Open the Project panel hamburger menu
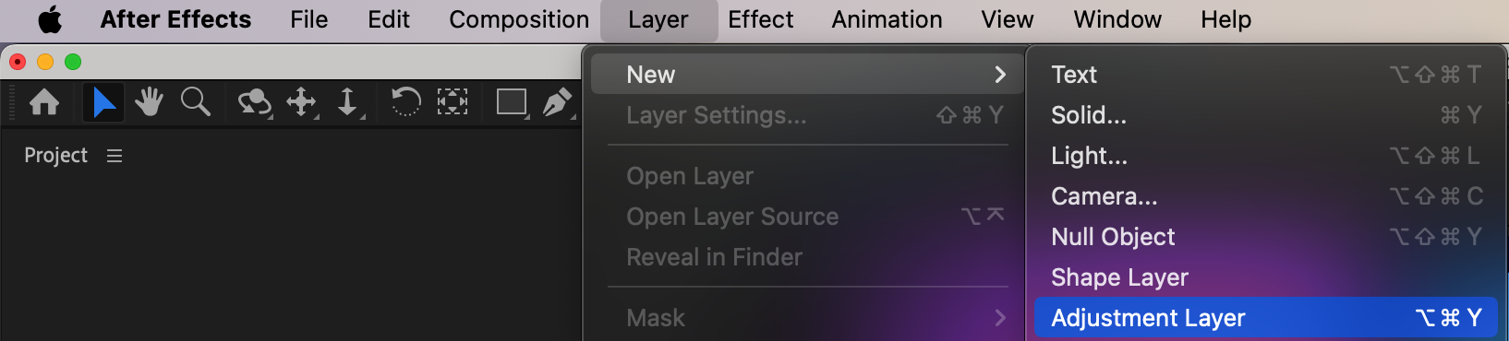Viewport: 1509px width, 341px height. pos(115,156)
